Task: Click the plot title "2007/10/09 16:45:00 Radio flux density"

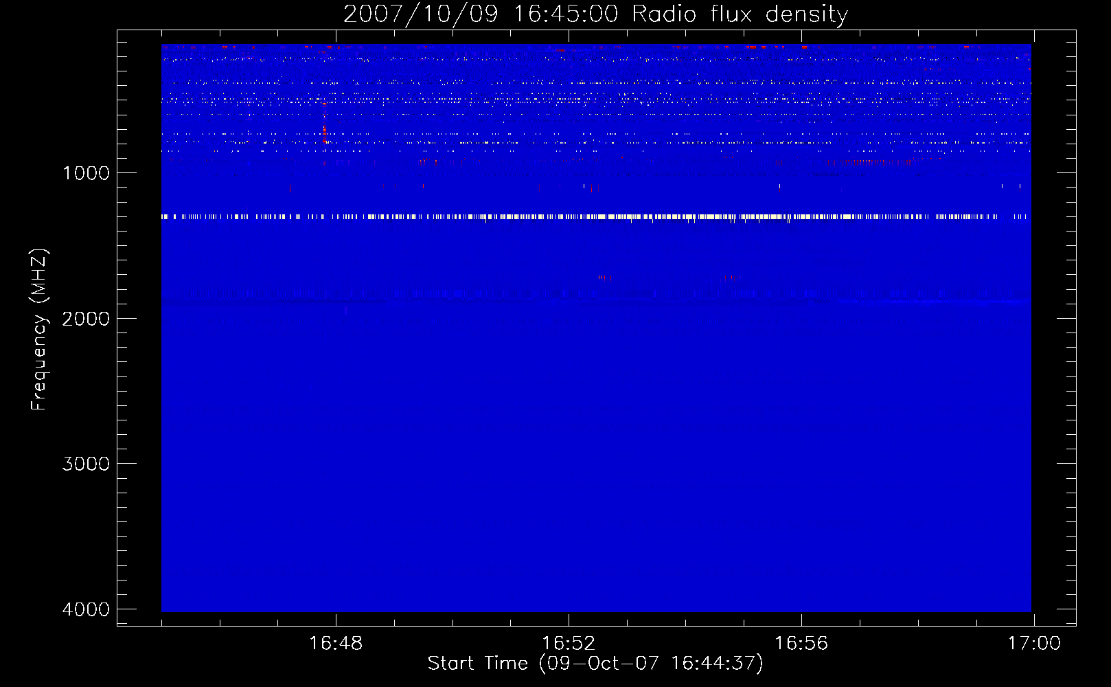Action: (x=595, y=14)
